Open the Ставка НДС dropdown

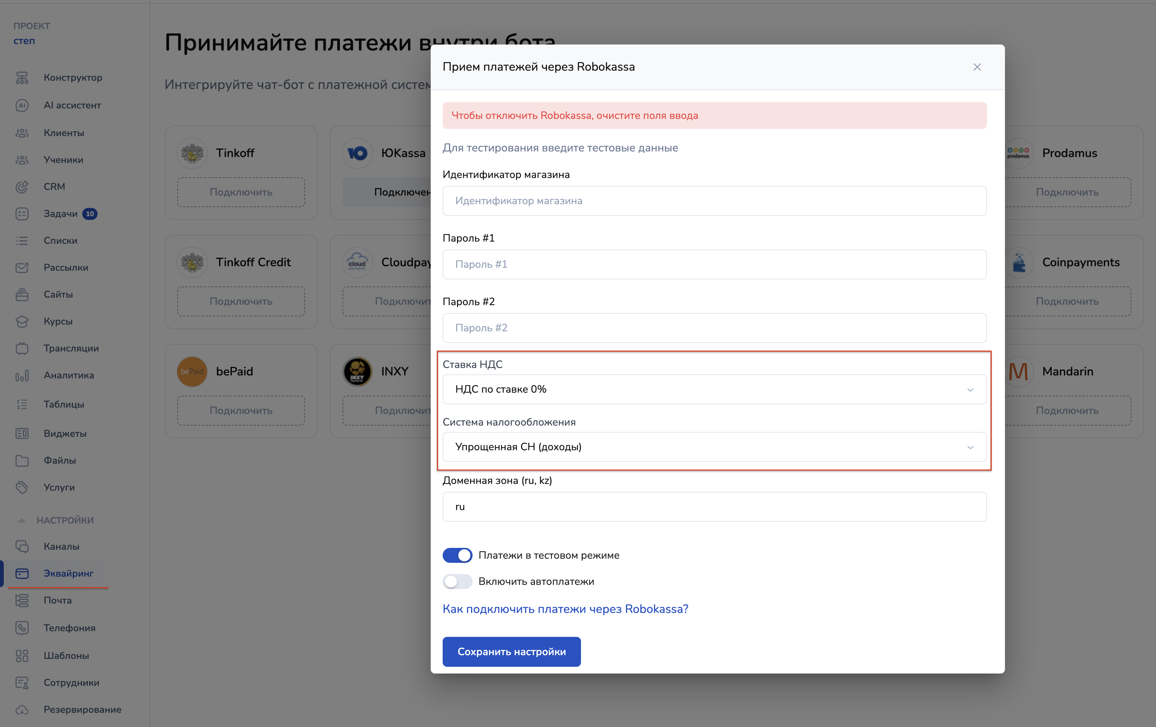point(714,389)
